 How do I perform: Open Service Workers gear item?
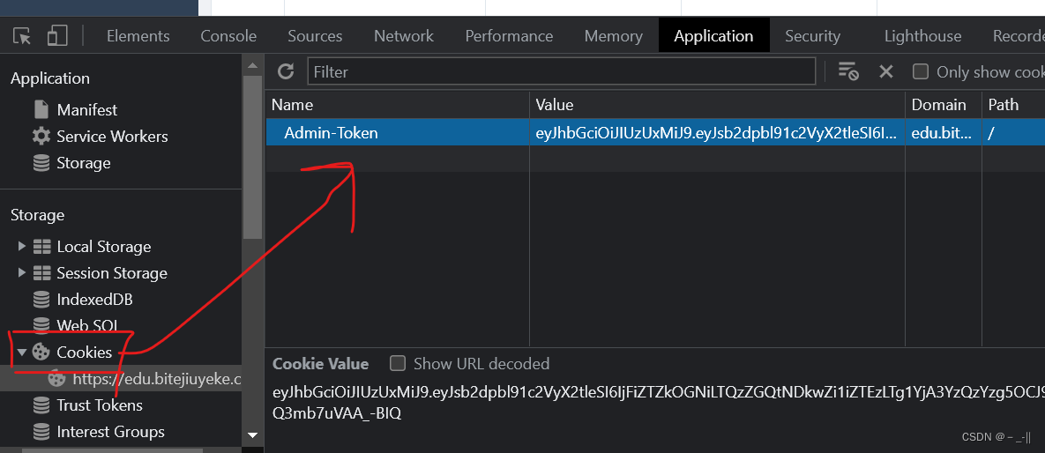(111, 137)
